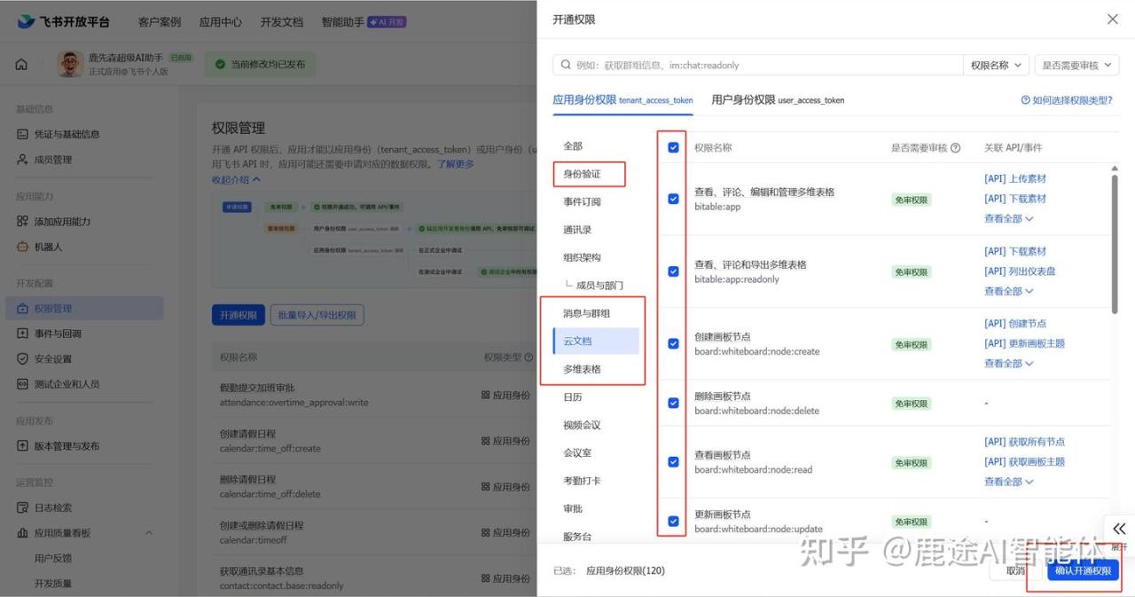Click the 成员管理 person icon
The height and width of the screenshot is (597, 1135).
(23, 160)
